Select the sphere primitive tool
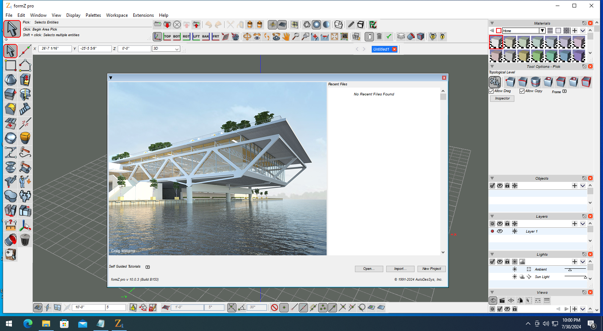 pyautogui.click(x=10, y=80)
